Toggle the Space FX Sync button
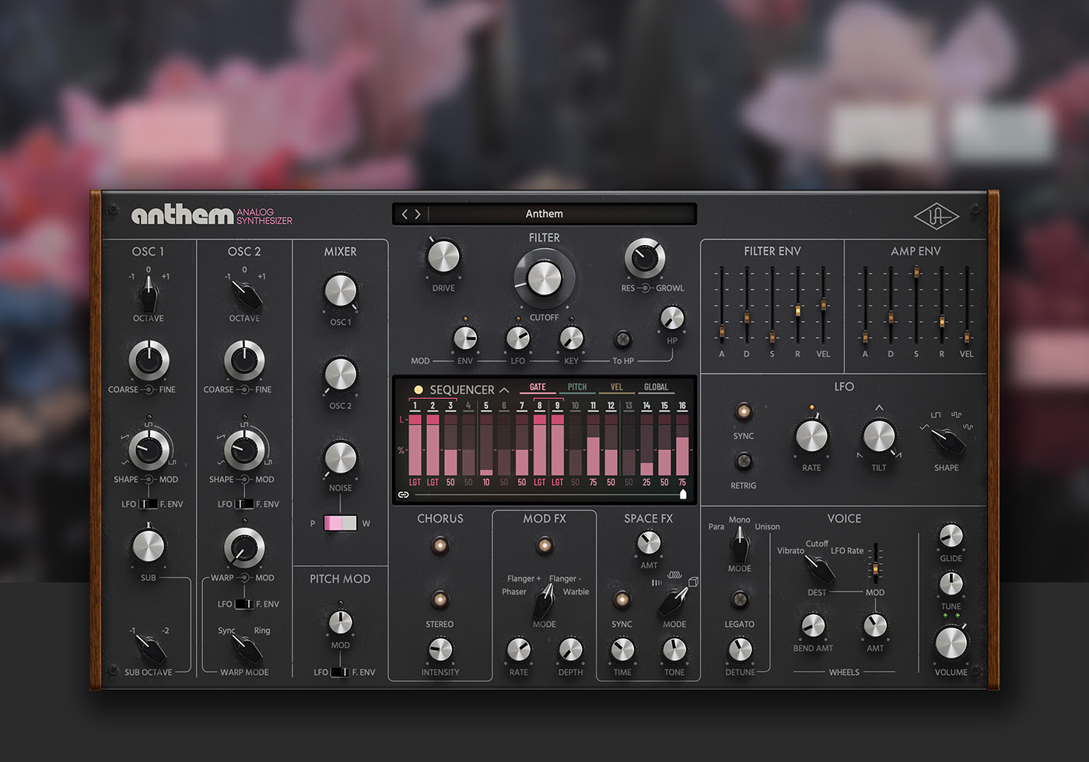Screen dimensions: 1089x762 (x=622, y=599)
